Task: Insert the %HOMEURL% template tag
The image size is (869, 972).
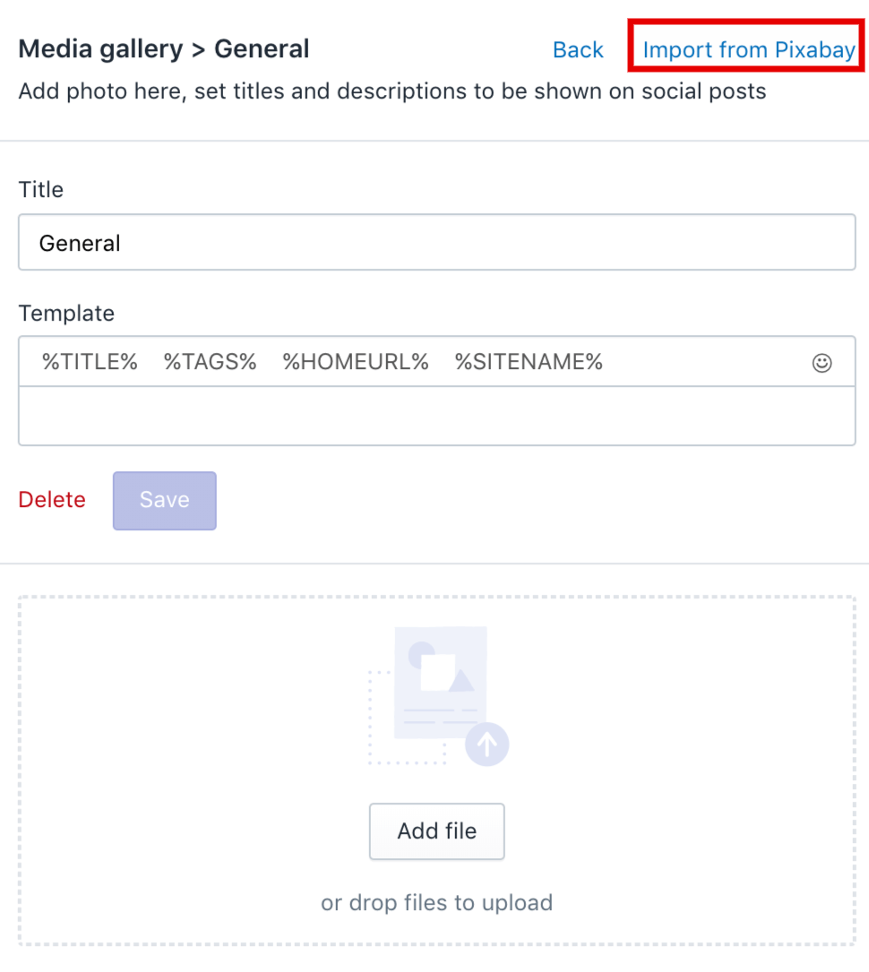Action: pyautogui.click(x=356, y=362)
